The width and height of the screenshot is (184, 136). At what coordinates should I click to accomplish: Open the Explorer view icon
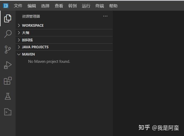(8, 18)
